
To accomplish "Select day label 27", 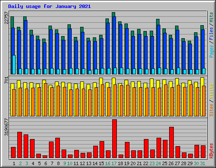I will pos(177,163).
